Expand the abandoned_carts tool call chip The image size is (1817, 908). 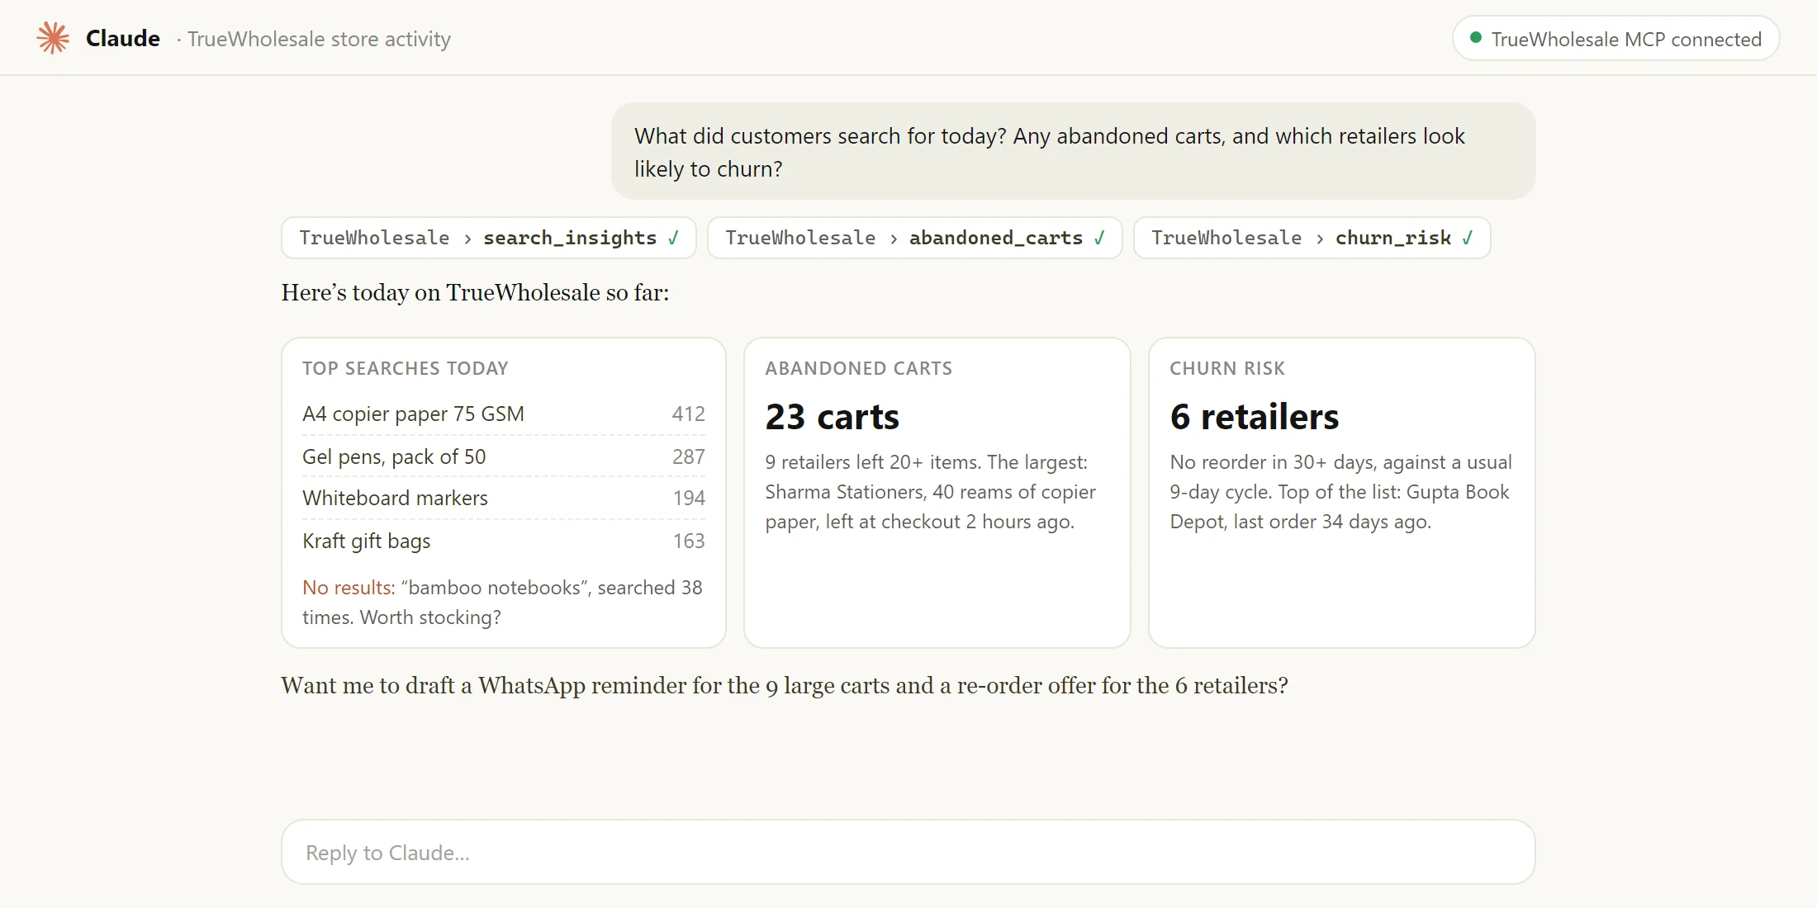915,238
